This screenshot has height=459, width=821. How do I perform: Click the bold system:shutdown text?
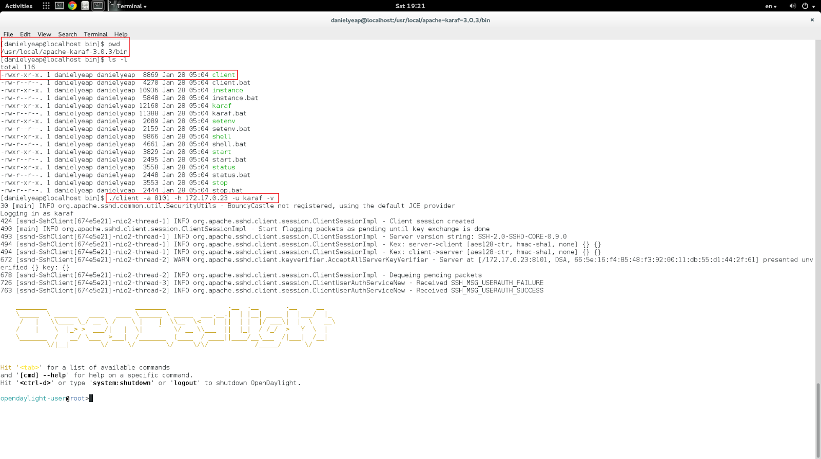(x=122, y=383)
